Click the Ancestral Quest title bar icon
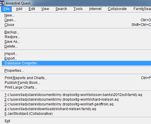The width and height of the screenshot is (151, 124). click(2, 3)
